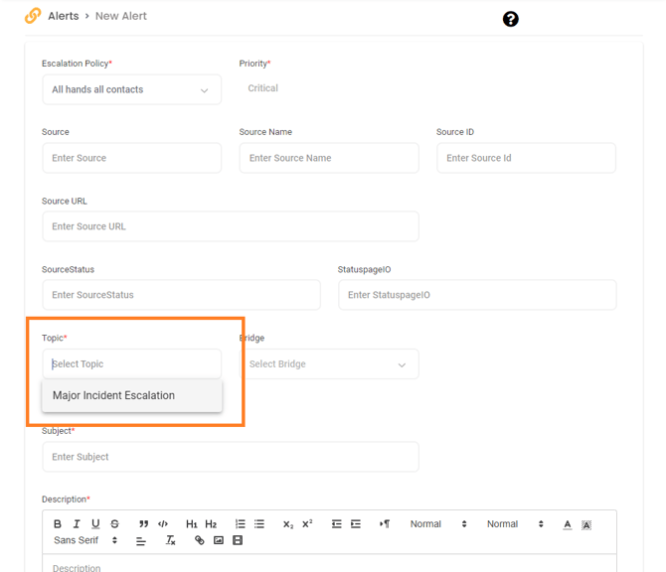Toggle bold formatting in description toolbar

[58, 524]
